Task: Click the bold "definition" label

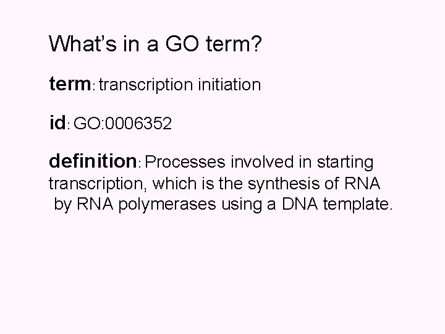Action: 93,161
